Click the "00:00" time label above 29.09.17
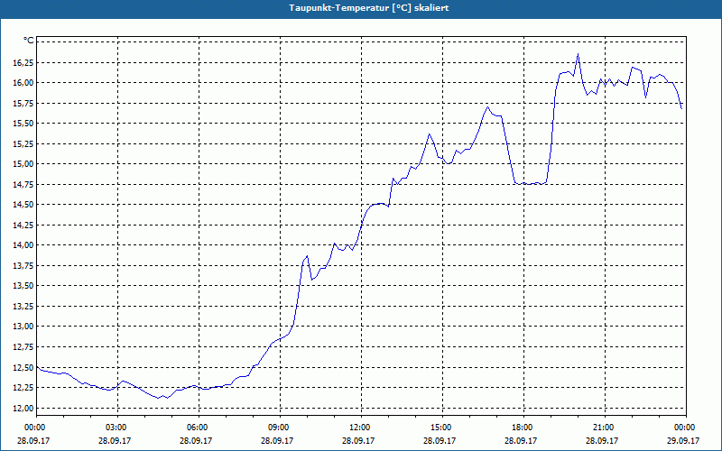722x451 pixels. pos(684,428)
